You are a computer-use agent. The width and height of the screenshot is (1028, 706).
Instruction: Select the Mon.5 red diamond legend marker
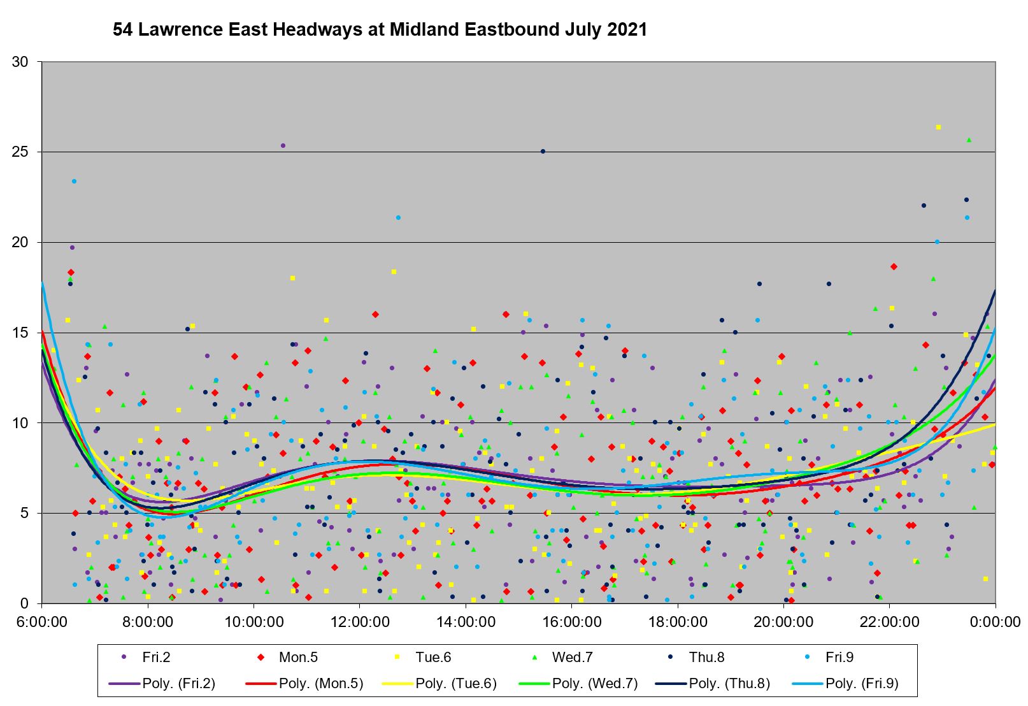[260, 657]
